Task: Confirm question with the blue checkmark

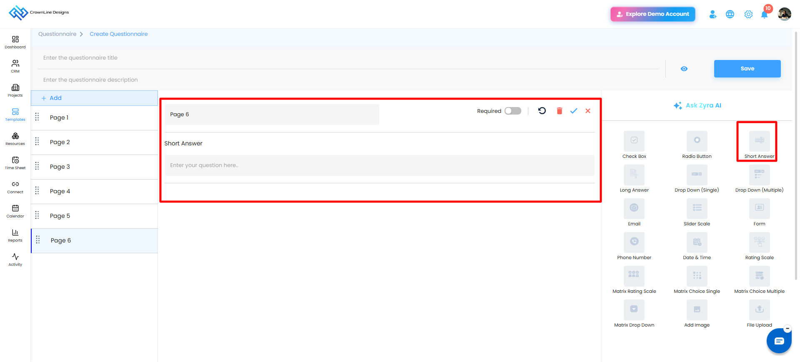Action: (x=574, y=111)
